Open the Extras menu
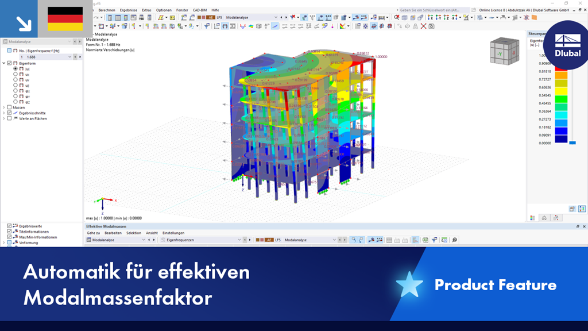Viewport: 588px width, 331px height. coord(146,10)
